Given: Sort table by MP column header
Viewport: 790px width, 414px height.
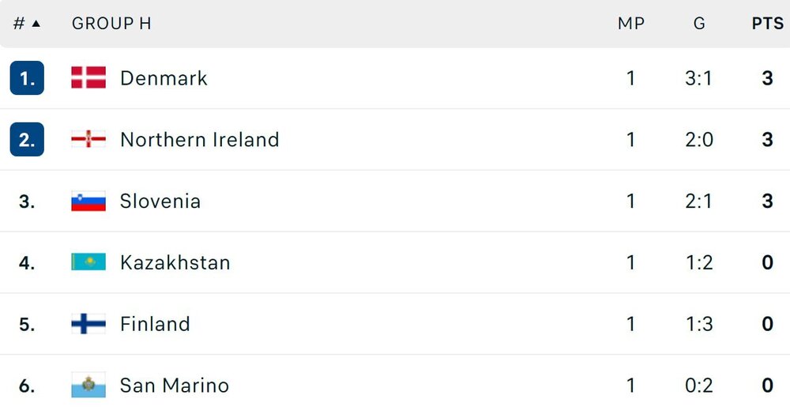Looking at the screenshot, I should (630, 24).
